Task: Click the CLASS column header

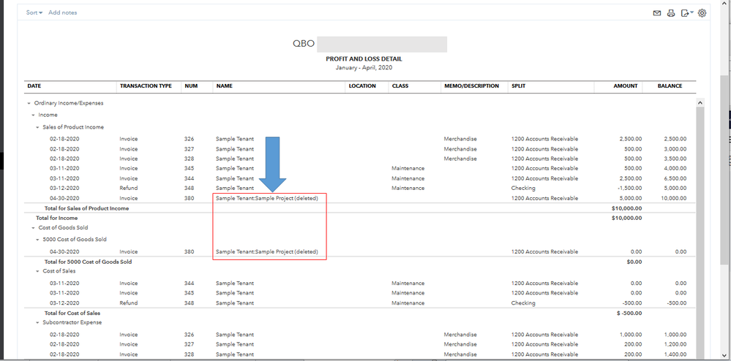Action: point(400,86)
